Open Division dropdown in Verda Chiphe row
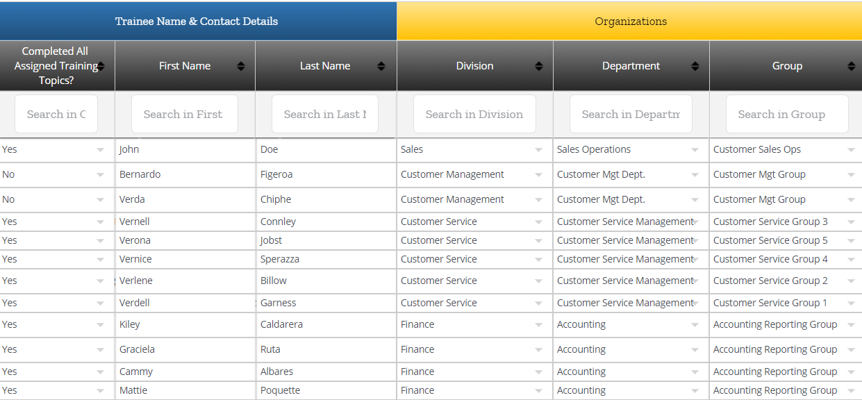 click(x=539, y=200)
